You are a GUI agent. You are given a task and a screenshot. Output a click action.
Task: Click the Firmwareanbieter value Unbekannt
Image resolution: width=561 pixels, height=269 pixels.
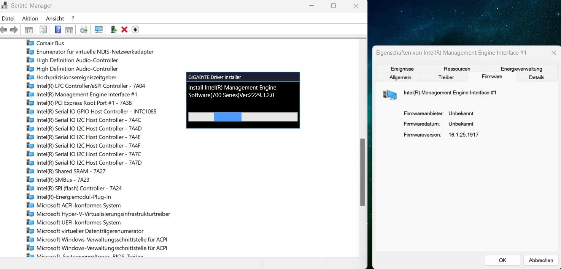tap(461, 113)
